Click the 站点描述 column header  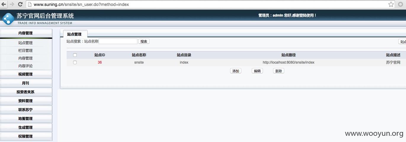[393, 55]
